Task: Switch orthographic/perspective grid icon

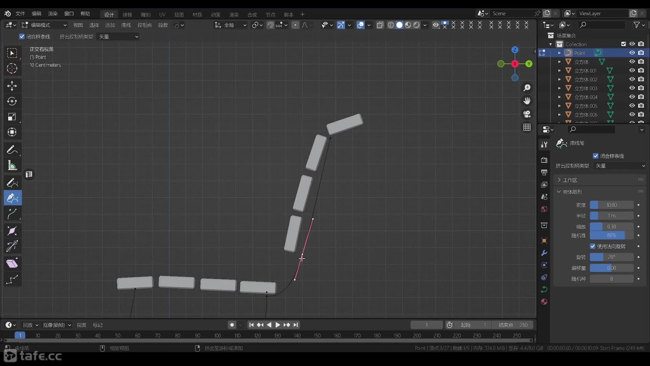Action: pos(527,127)
